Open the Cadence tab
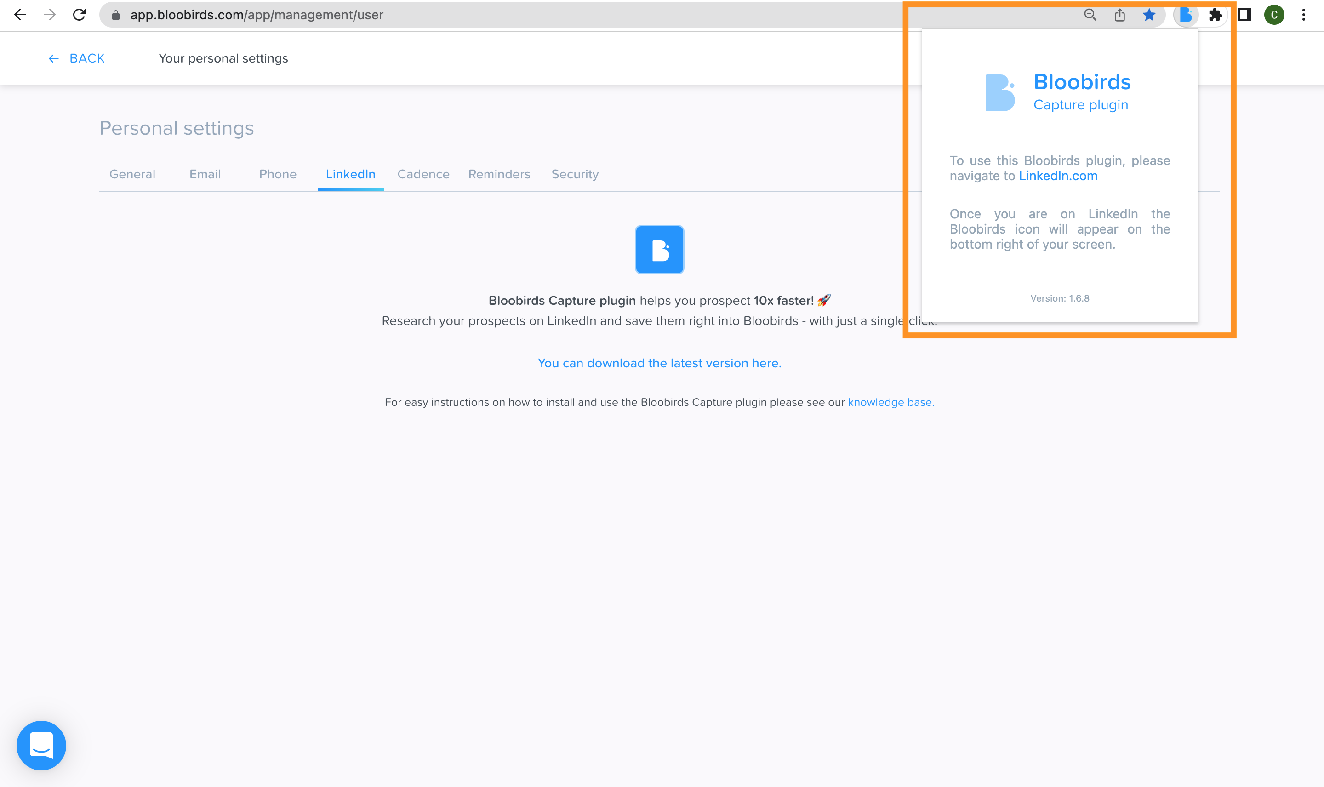Image resolution: width=1324 pixels, height=787 pixels. (x=423, y=174)
